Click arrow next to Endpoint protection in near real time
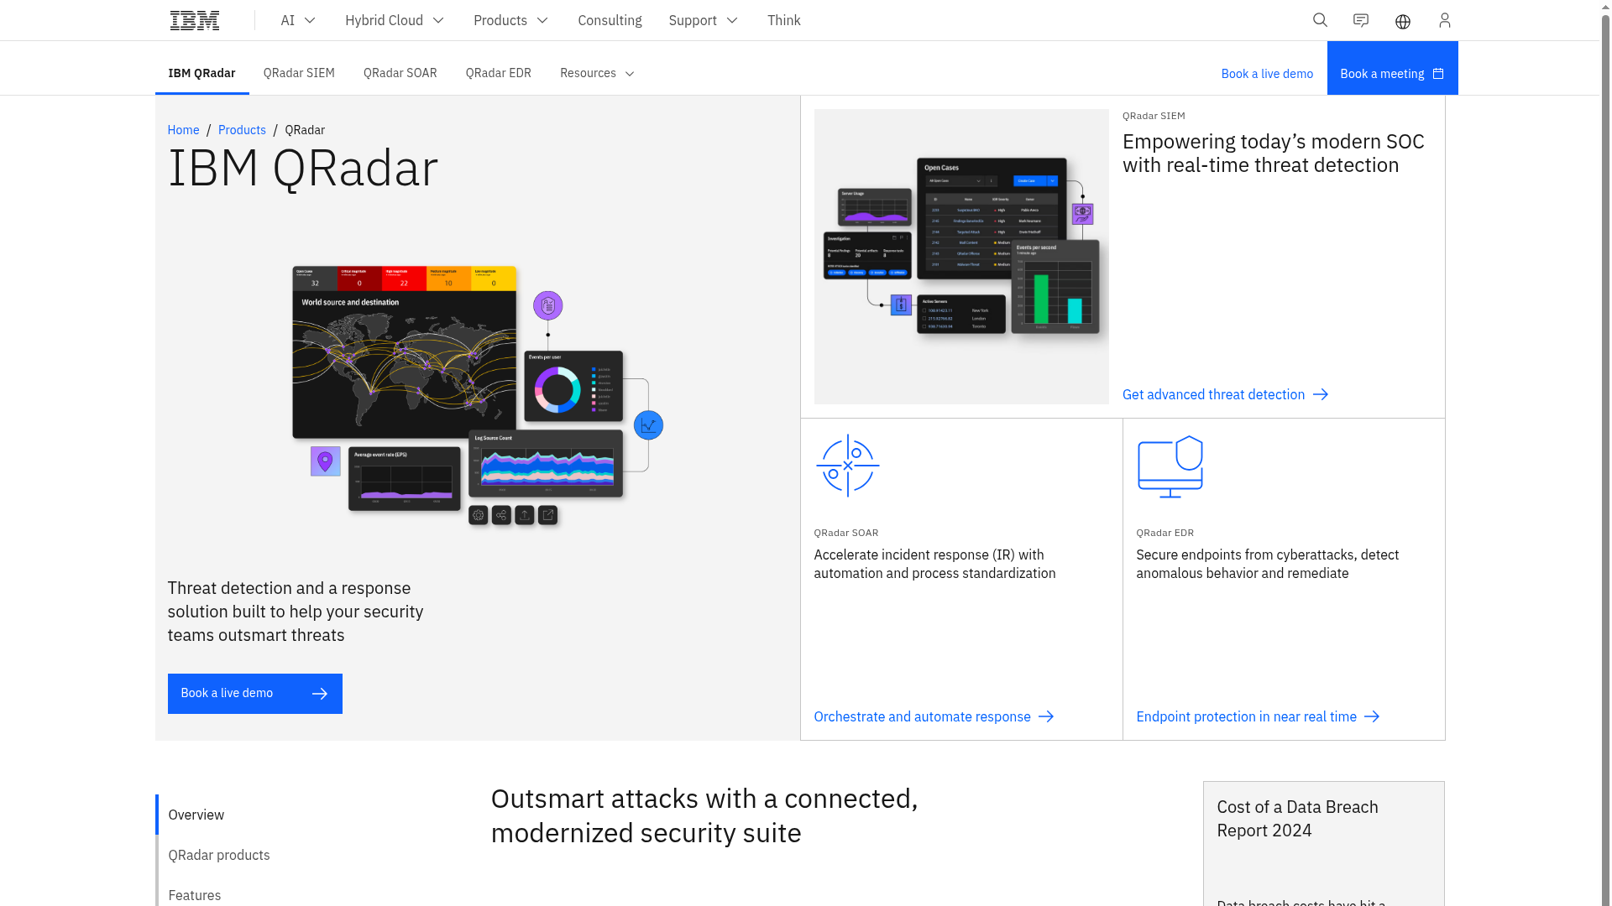This screenshot has height=906, width=1612. 1372,716
